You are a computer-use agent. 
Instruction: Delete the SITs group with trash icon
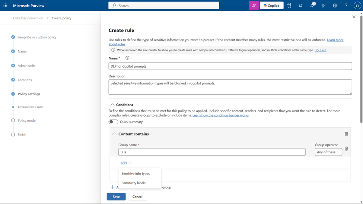346,149
